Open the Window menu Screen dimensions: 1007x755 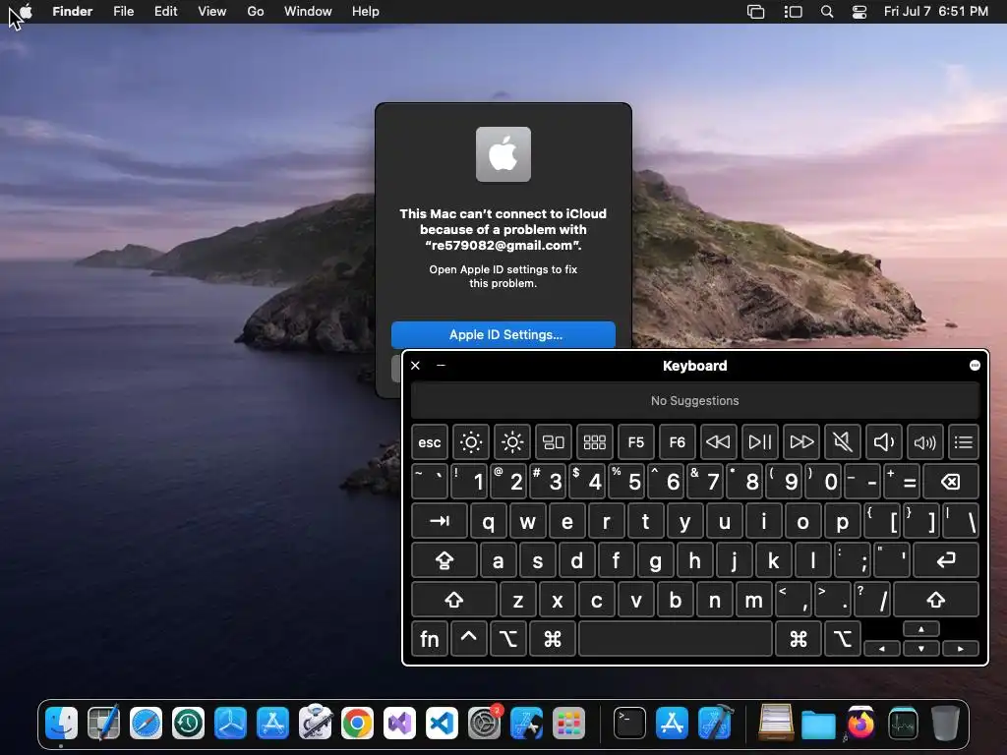308,12
